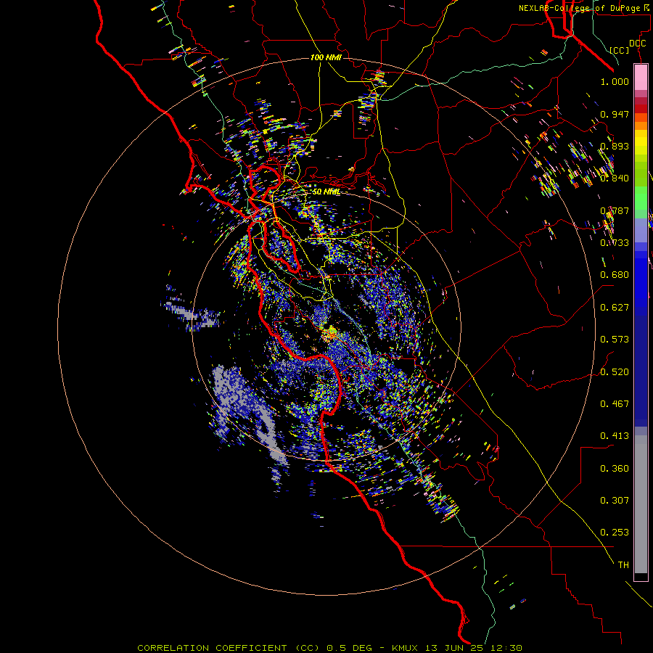This screenshot has width=653, height=653.
Task: Click the 100 NMI range ring label
Action: coord(326,57)
